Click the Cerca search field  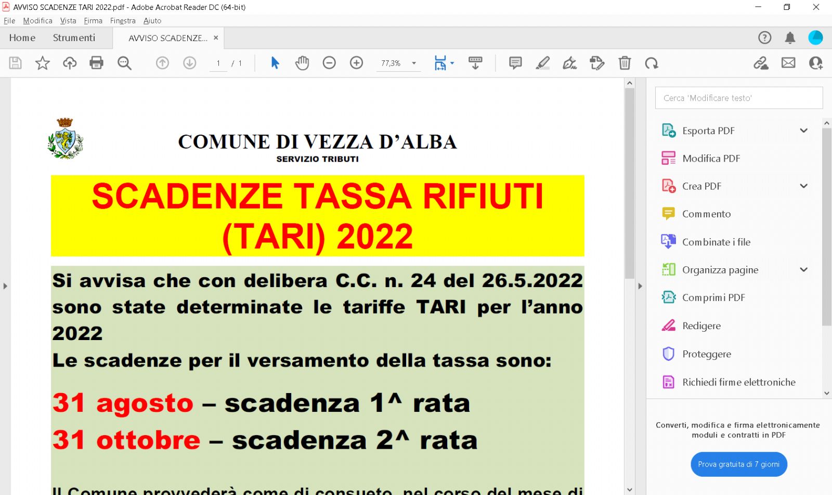(x=738, y=98)
